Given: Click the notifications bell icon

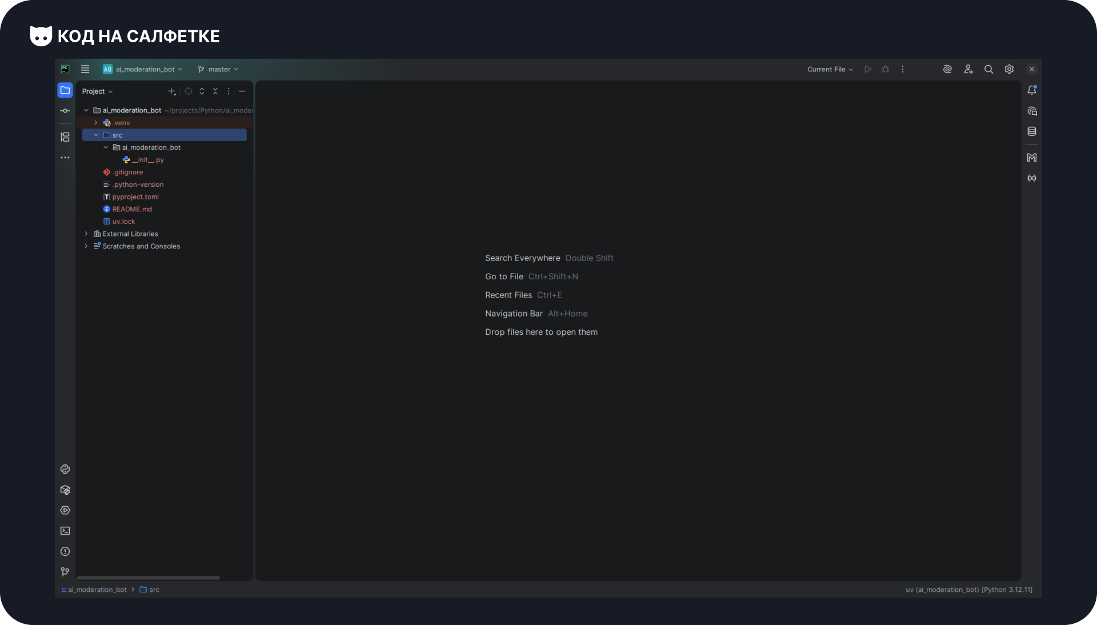Looking at the screenshot, I should tap(1032, 90).
